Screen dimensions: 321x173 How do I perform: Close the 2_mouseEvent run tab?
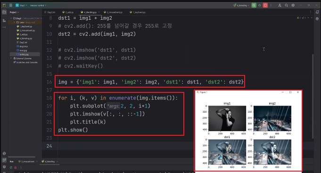point(37,162)
